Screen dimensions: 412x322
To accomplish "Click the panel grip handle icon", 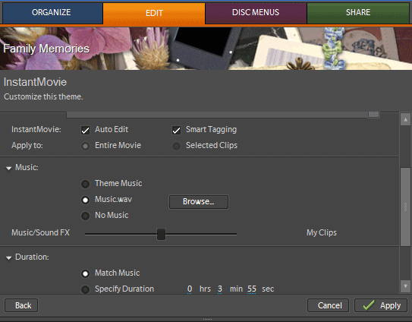I will tap(373, 114).
